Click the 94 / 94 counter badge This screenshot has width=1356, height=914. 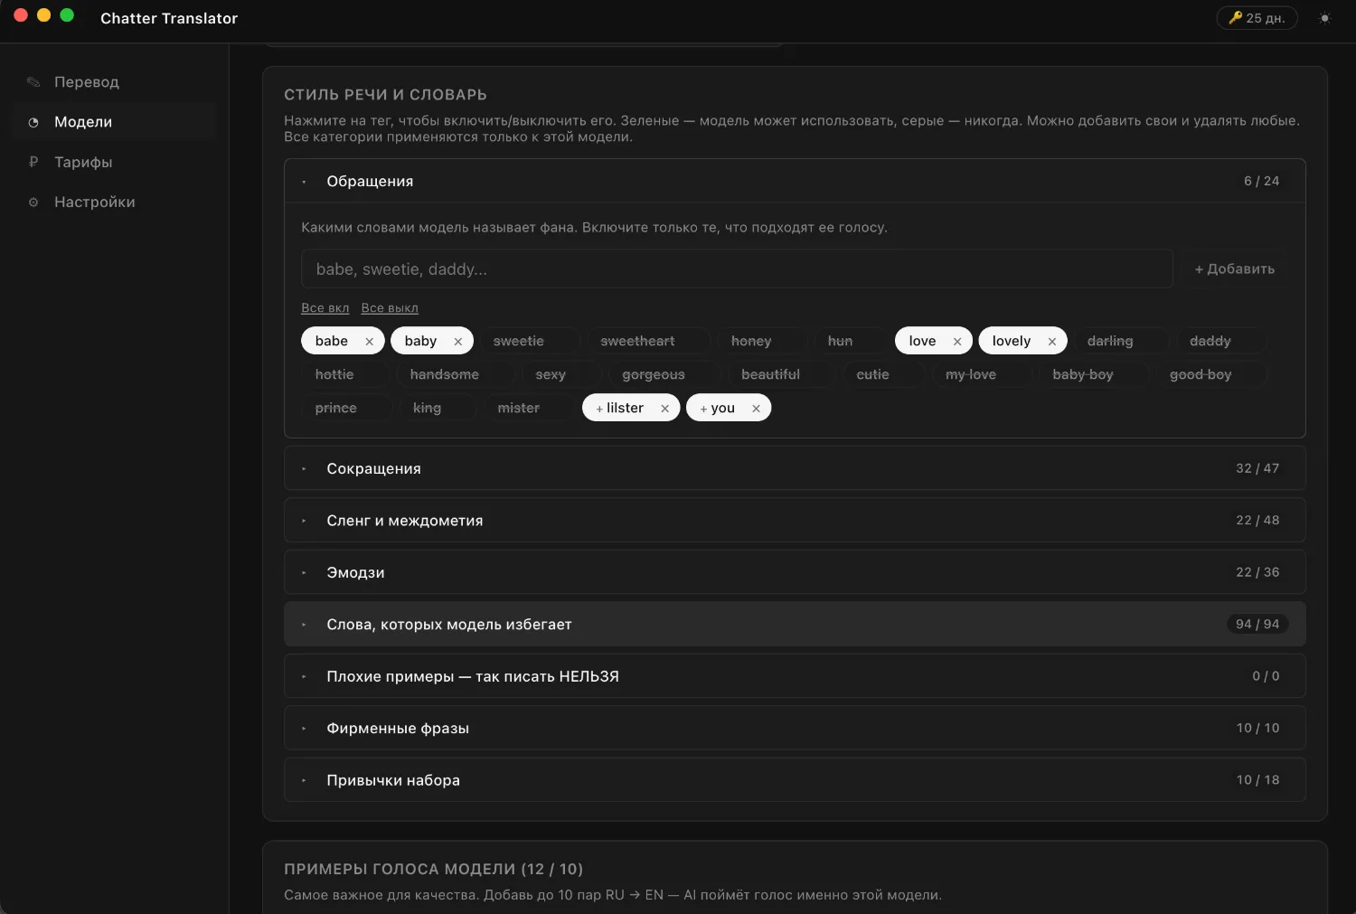click(1257, 624)
